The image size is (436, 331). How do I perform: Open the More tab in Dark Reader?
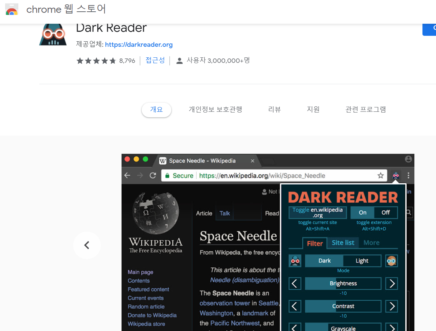[372, 243]
